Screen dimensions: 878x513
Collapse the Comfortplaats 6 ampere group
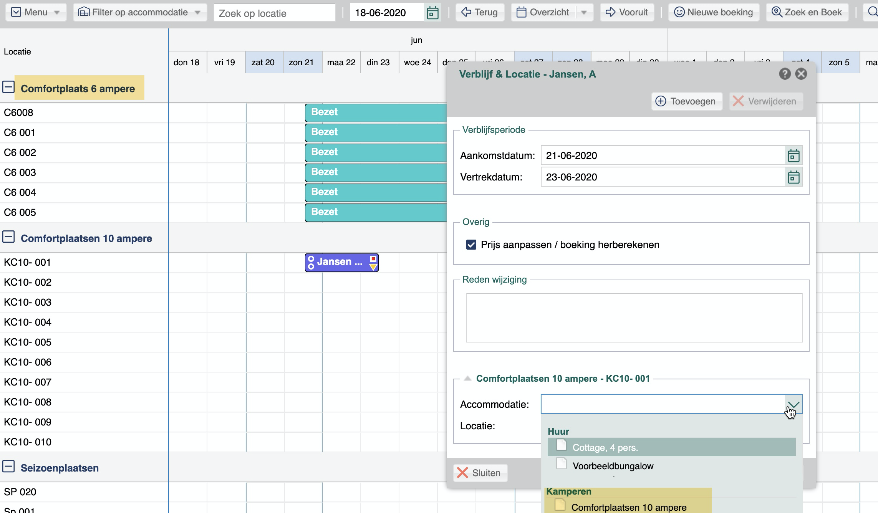[x=8, y=87]
